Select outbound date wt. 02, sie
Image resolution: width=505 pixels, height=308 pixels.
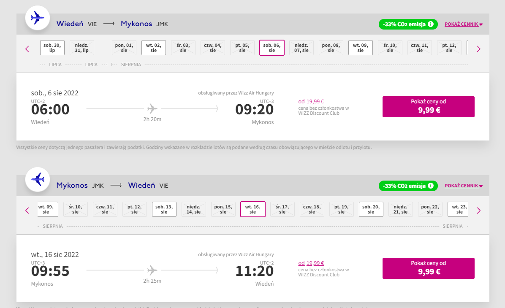(x=154, y=48)
